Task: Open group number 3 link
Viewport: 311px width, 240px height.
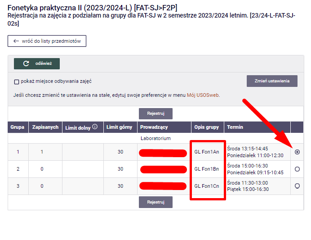Action: click(18, 186)
